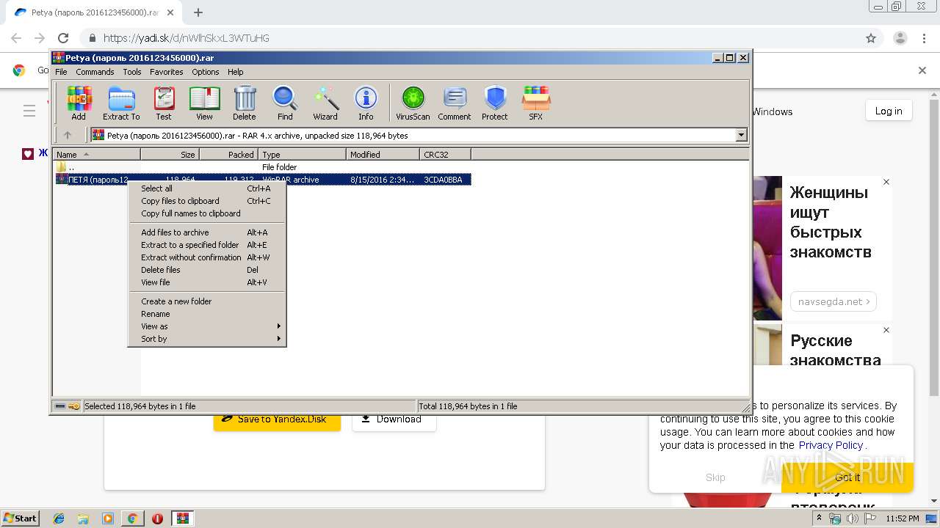The image size is (940, 528).
Task: Click Chrome icon in the taskbar
Action: 132,518
